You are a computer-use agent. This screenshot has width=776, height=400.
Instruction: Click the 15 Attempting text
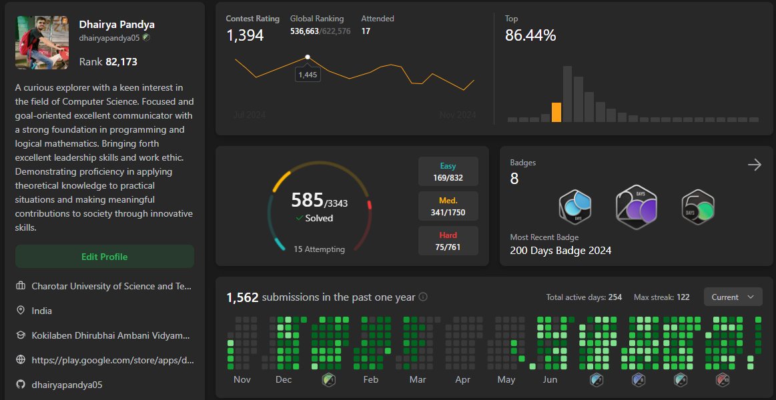coord(319,249)
